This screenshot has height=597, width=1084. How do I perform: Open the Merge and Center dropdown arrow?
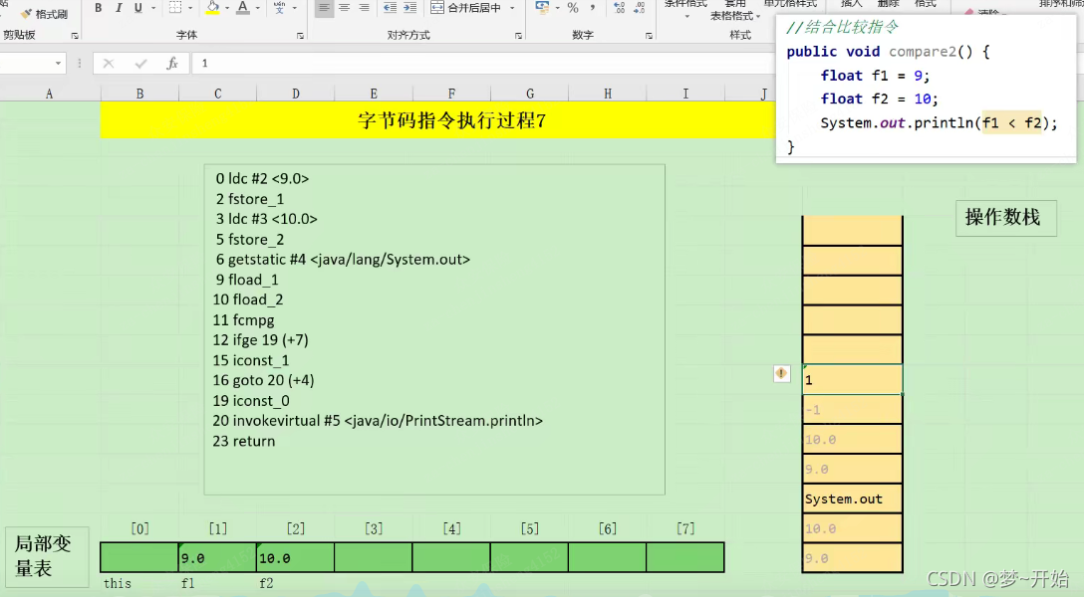click(512, 8)
